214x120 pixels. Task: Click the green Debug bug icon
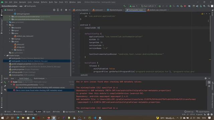coord(170,6)
